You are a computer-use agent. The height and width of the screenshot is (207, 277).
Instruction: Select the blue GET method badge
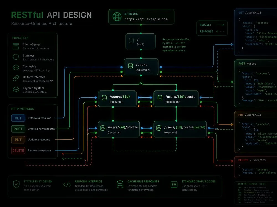click(x=18, y=118)
